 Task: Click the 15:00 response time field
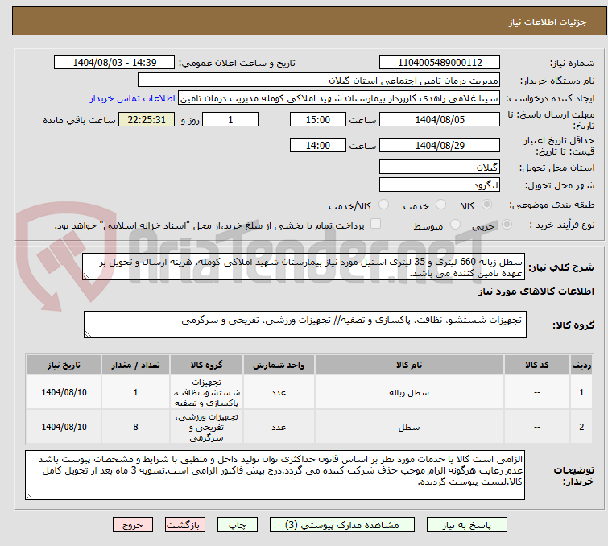[x=317, y=119]
